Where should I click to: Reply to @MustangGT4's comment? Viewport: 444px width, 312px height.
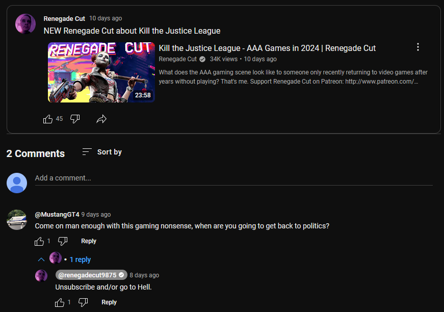coord(89,241)
